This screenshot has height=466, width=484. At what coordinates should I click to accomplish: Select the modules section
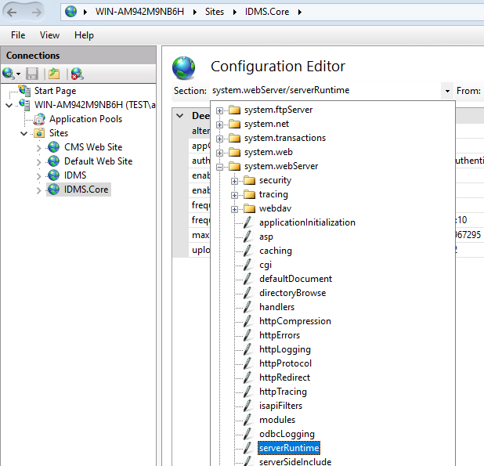pyautogui.click(x=277, y=420)
